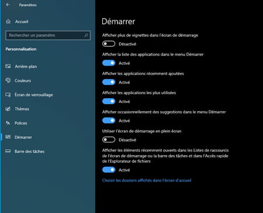Image resolution: width=263 pixels, height=213 pixels.
Task: Toggle recently opened items switch
Action: tap(109, 170)
